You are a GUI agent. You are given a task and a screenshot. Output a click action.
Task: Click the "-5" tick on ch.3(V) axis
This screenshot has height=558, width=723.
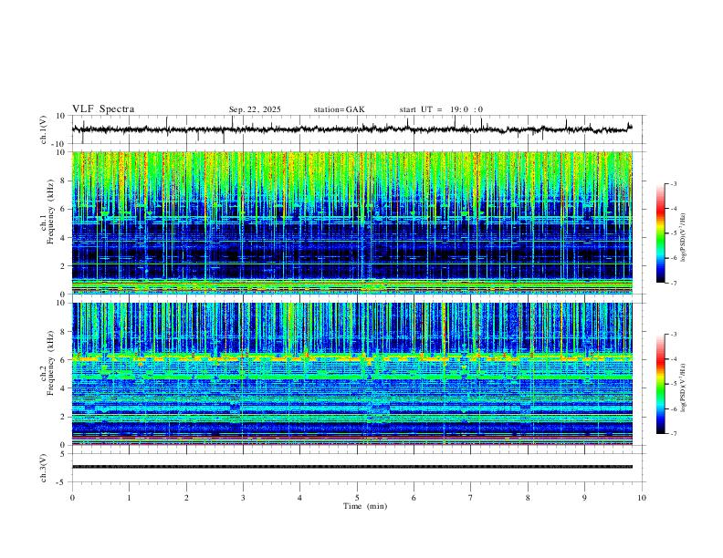[x=62, y=482]
